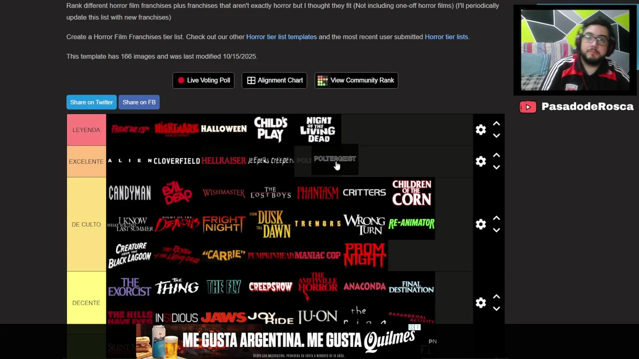Select I Know What You Did Last Summer
The height and width of the screenshot is (359, 639).
(130, 224)
